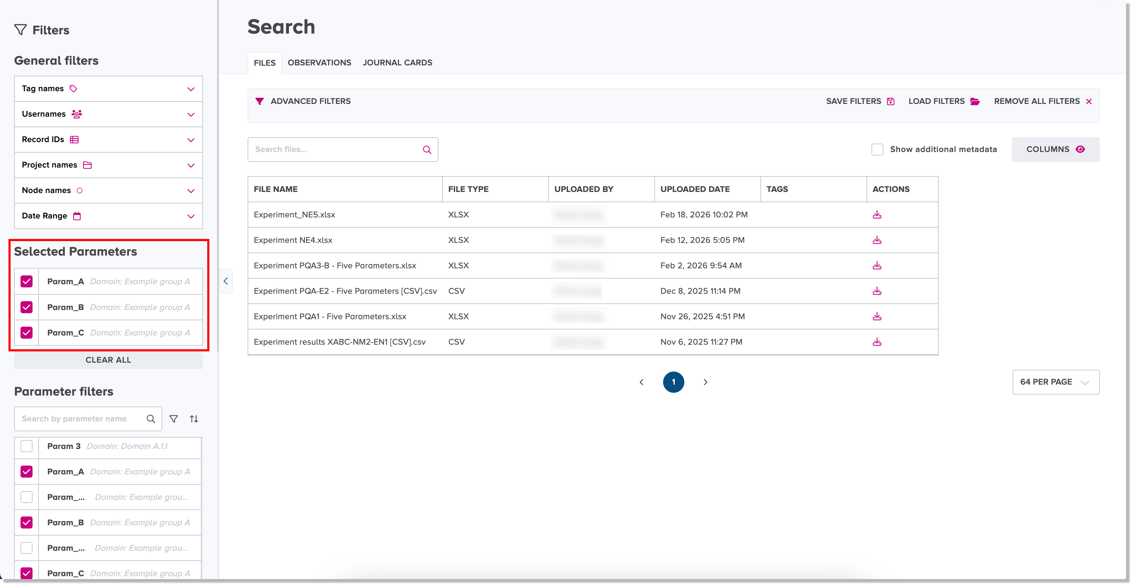Download Experiment PQA1 Five Parameters.xlsx
Viewport: 1131px width, 584px height.
[877, 316]
